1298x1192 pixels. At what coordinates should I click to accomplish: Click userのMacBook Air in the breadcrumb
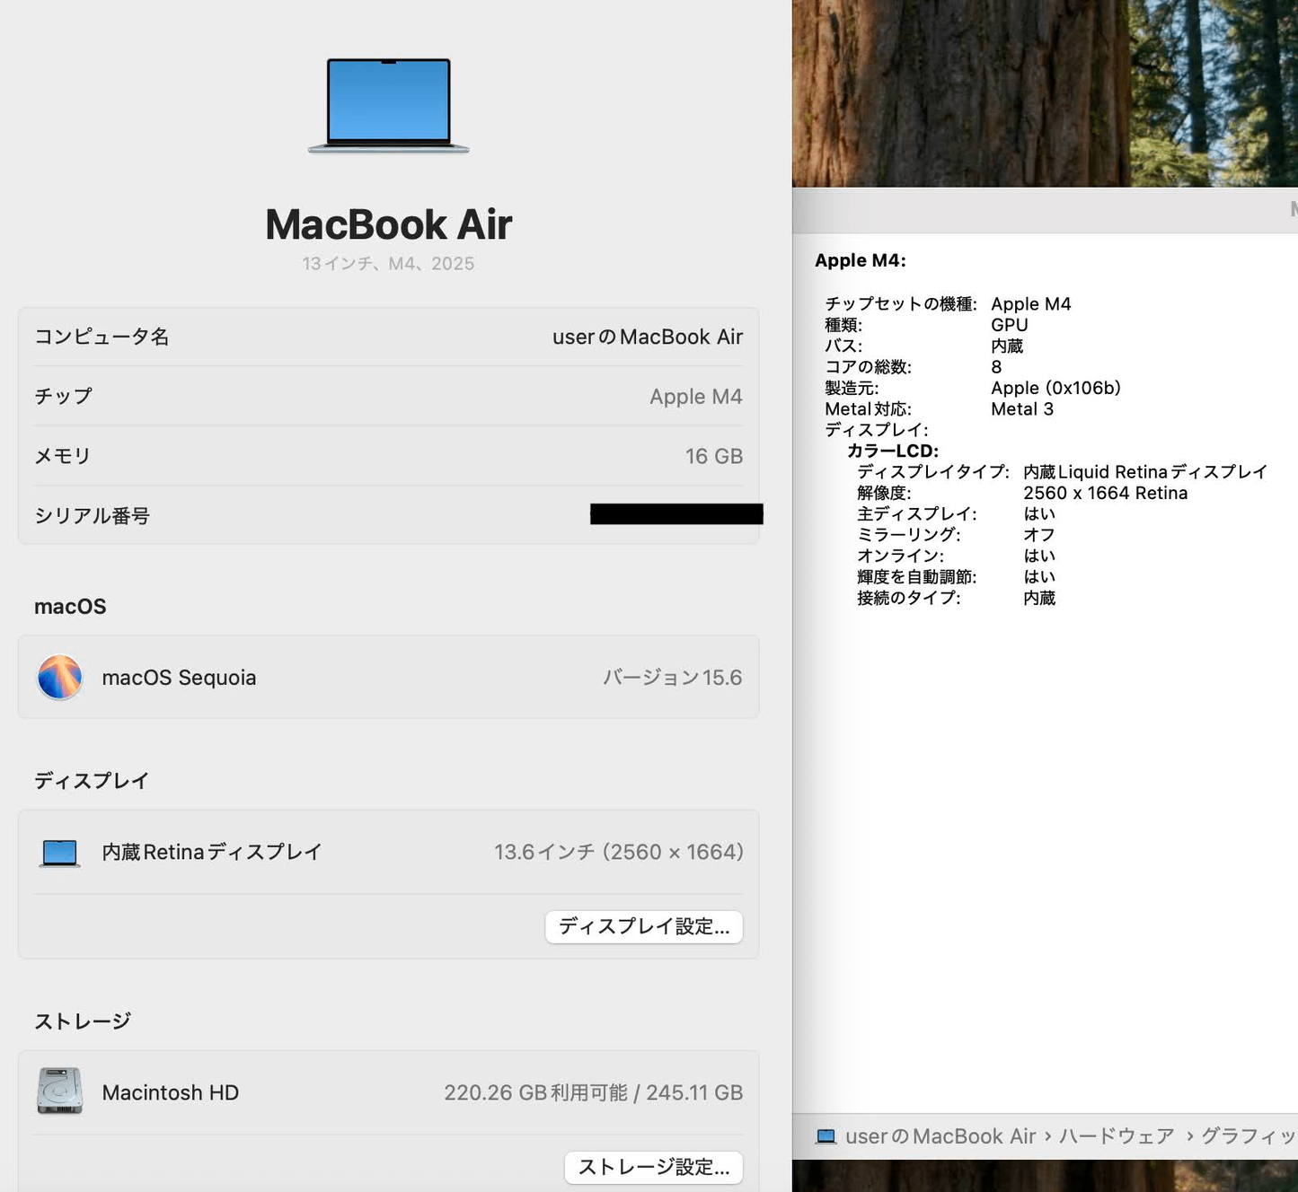(x=938, y=1135)
